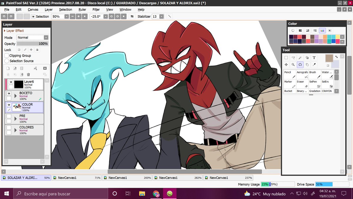Image resolution: width=353 pixels, height=199 pixels.
Task: Select the rectangular Selection tool
Action: 286,58
